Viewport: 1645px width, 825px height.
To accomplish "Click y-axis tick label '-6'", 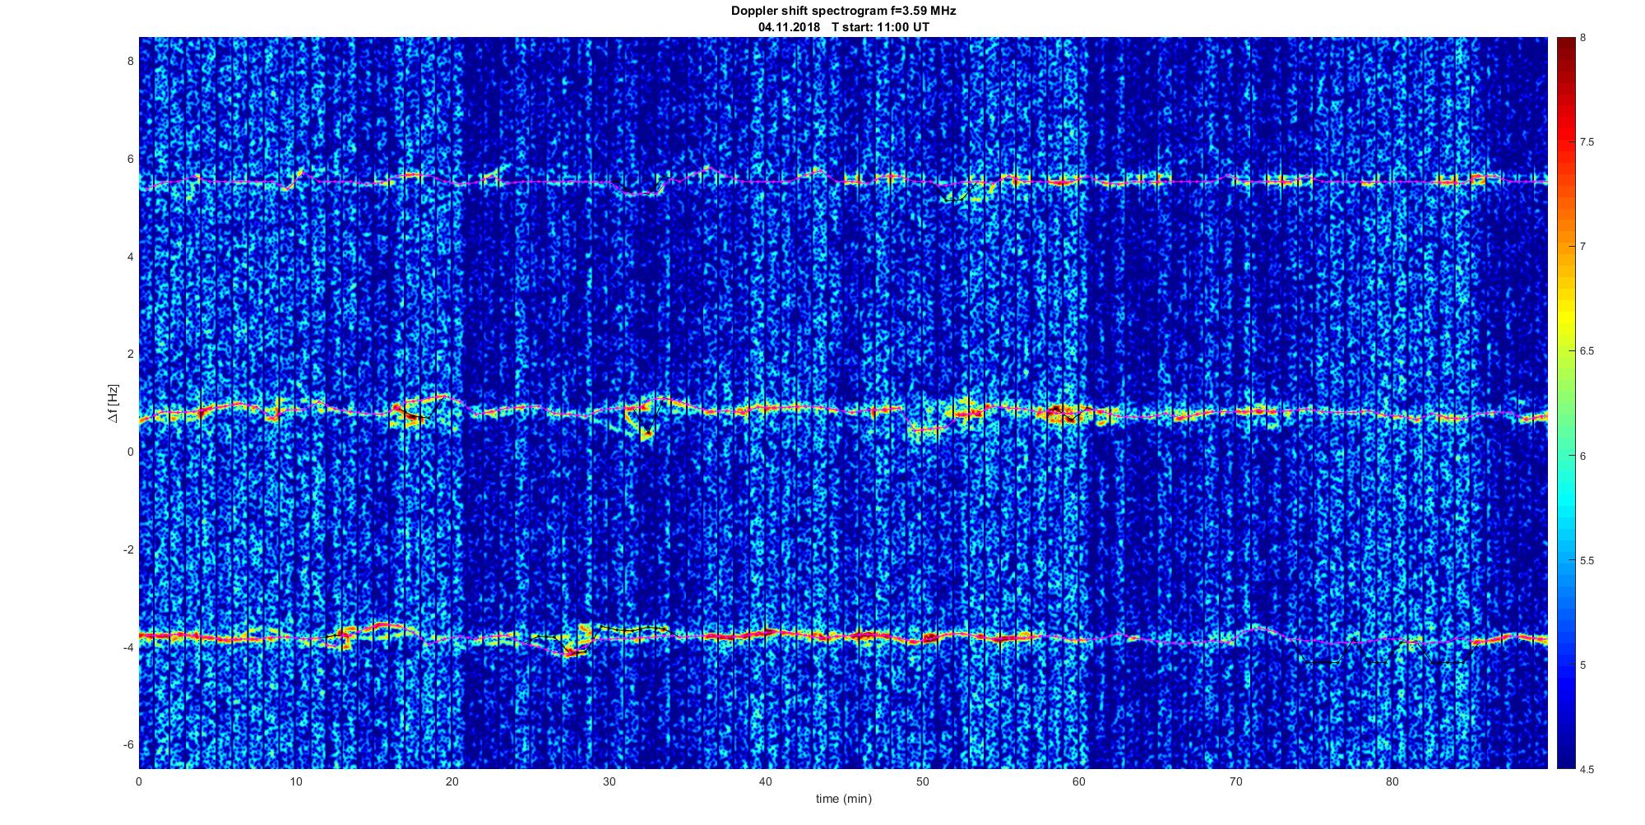I will coord(127,744).
